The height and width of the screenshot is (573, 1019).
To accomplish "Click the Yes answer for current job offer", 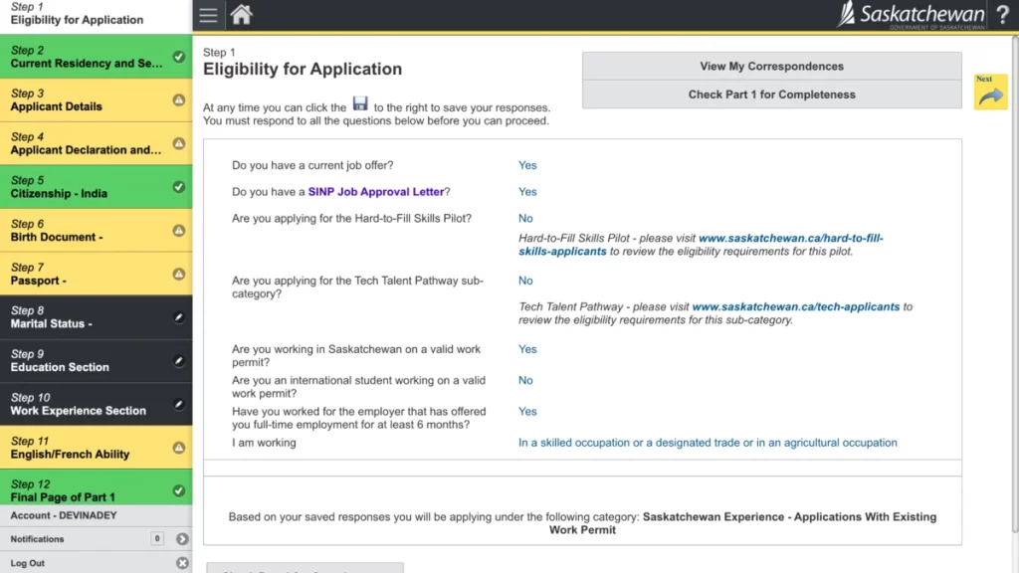I will pyautogui.click(x=527, y=165).
